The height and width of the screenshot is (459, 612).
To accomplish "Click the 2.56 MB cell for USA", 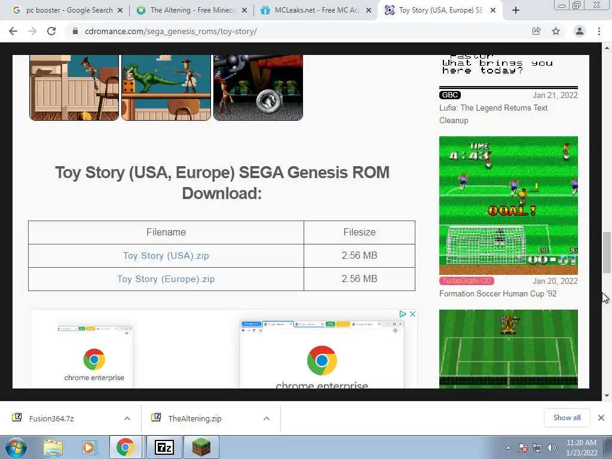I will coord(359,256).
